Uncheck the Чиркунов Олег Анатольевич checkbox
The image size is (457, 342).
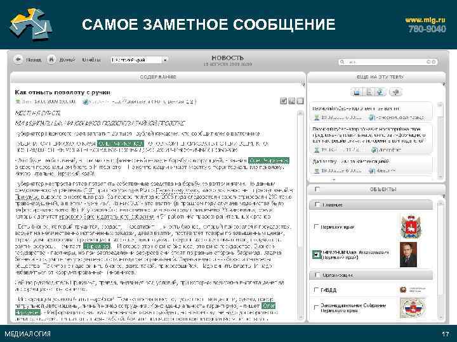316,255
